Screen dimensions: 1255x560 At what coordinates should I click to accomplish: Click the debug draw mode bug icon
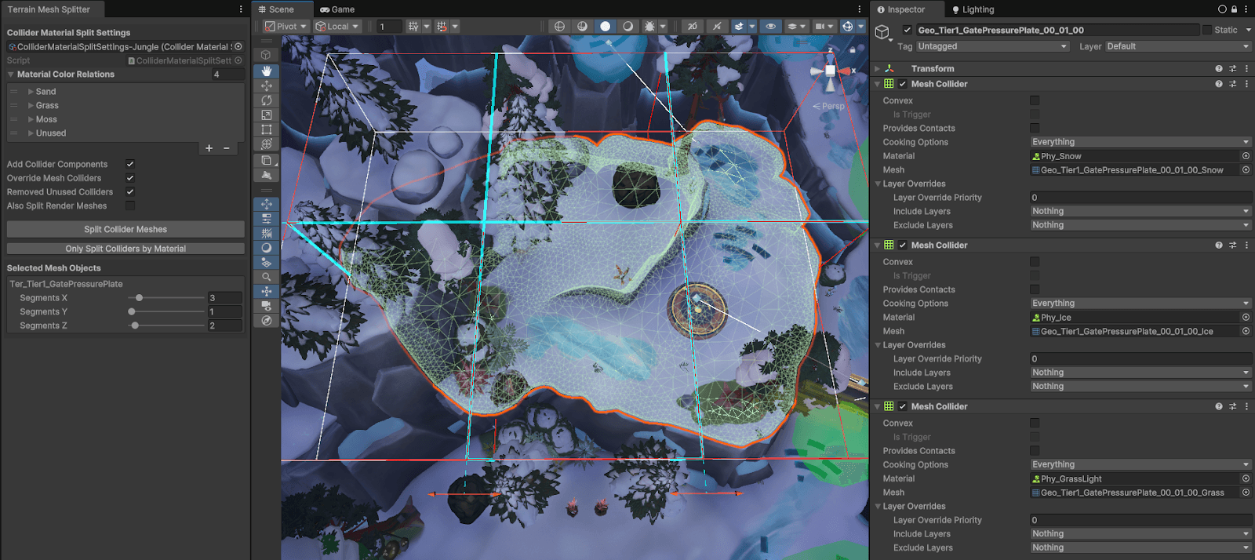[649, 27]
